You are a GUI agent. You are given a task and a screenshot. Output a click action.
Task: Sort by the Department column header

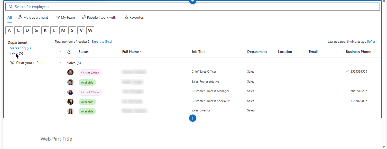coord(257,52)
